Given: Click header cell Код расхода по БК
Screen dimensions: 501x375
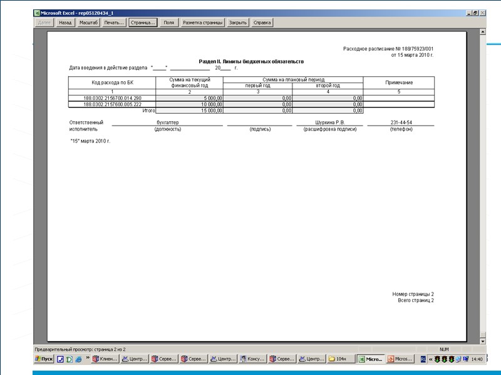Looking at the screenshot, I should coord(113,82).
